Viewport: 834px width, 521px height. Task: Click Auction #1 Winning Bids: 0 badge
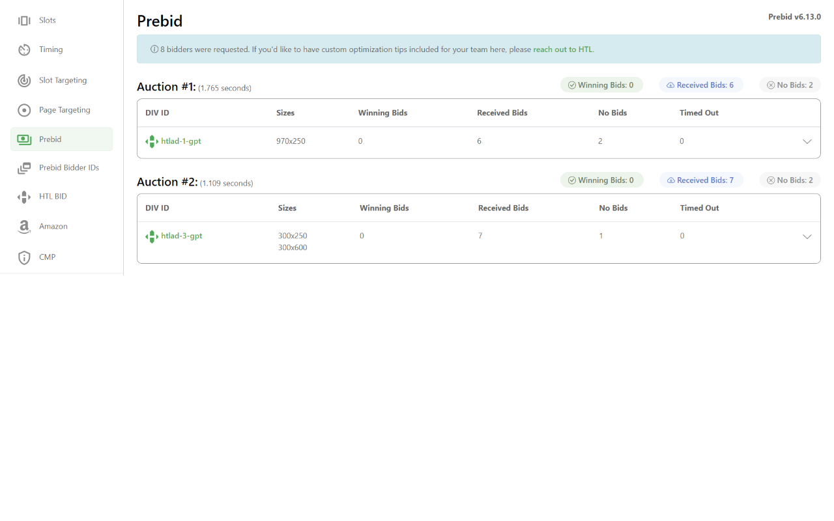[x=601, y=85]
